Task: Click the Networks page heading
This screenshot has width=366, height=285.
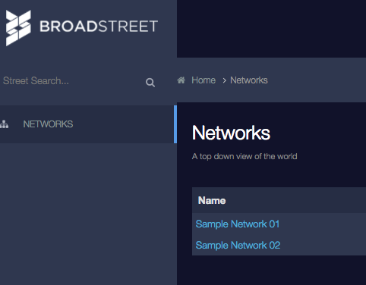Action: click(x=231, y=133)
